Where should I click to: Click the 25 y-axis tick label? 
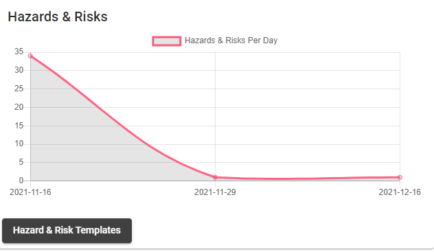[x=19, y=89]
